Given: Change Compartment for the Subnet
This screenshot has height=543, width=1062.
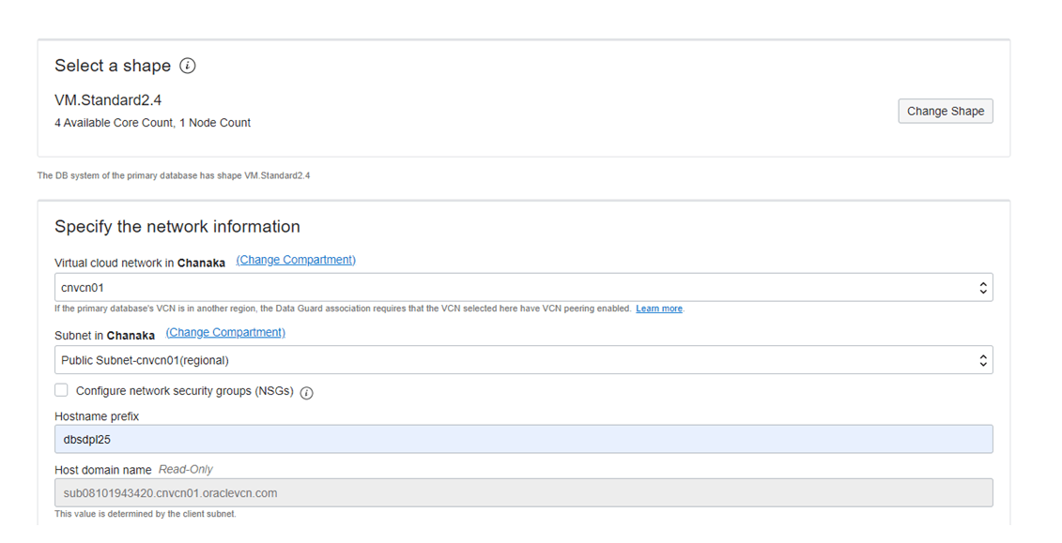Looking at the screenshot, I should pos(225,332).
